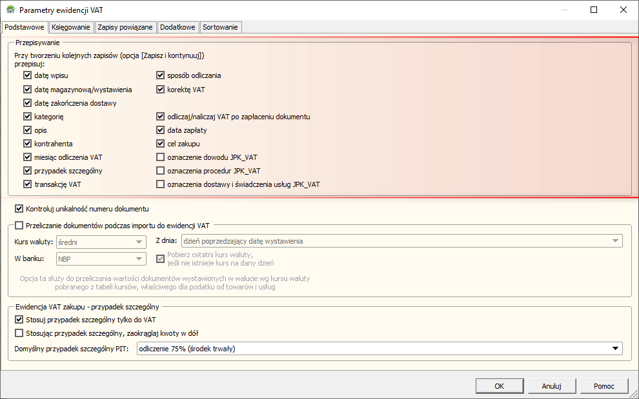
Task: Open help with the Pomoc button
Action: pyautogui.click(x=604, y=386)
